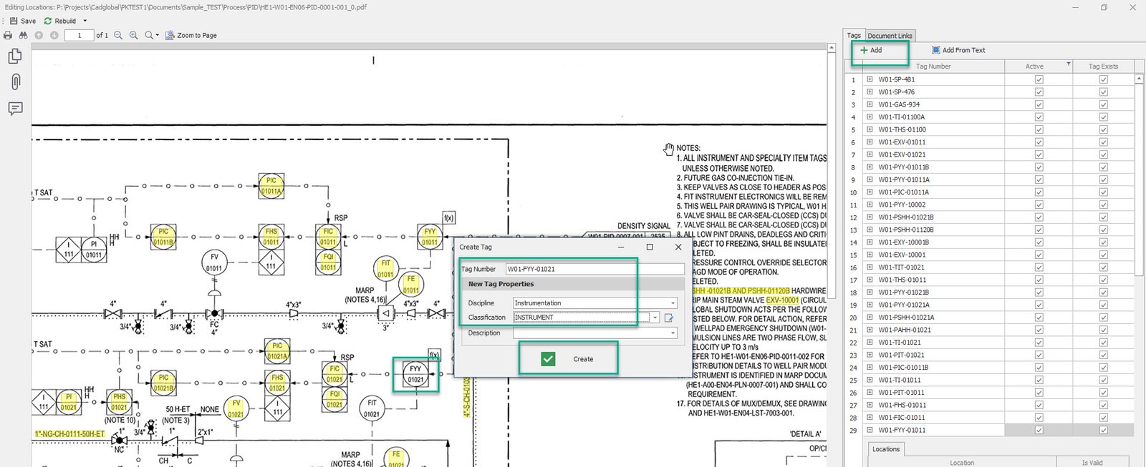Click Add From Text

tap(958, 50)
